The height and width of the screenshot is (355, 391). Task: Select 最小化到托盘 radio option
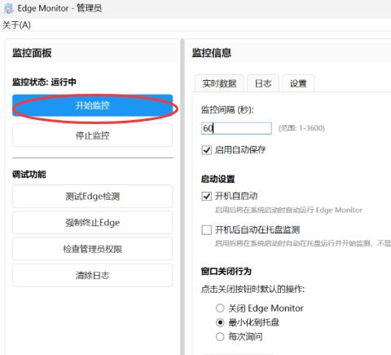[x=220, y=322]
